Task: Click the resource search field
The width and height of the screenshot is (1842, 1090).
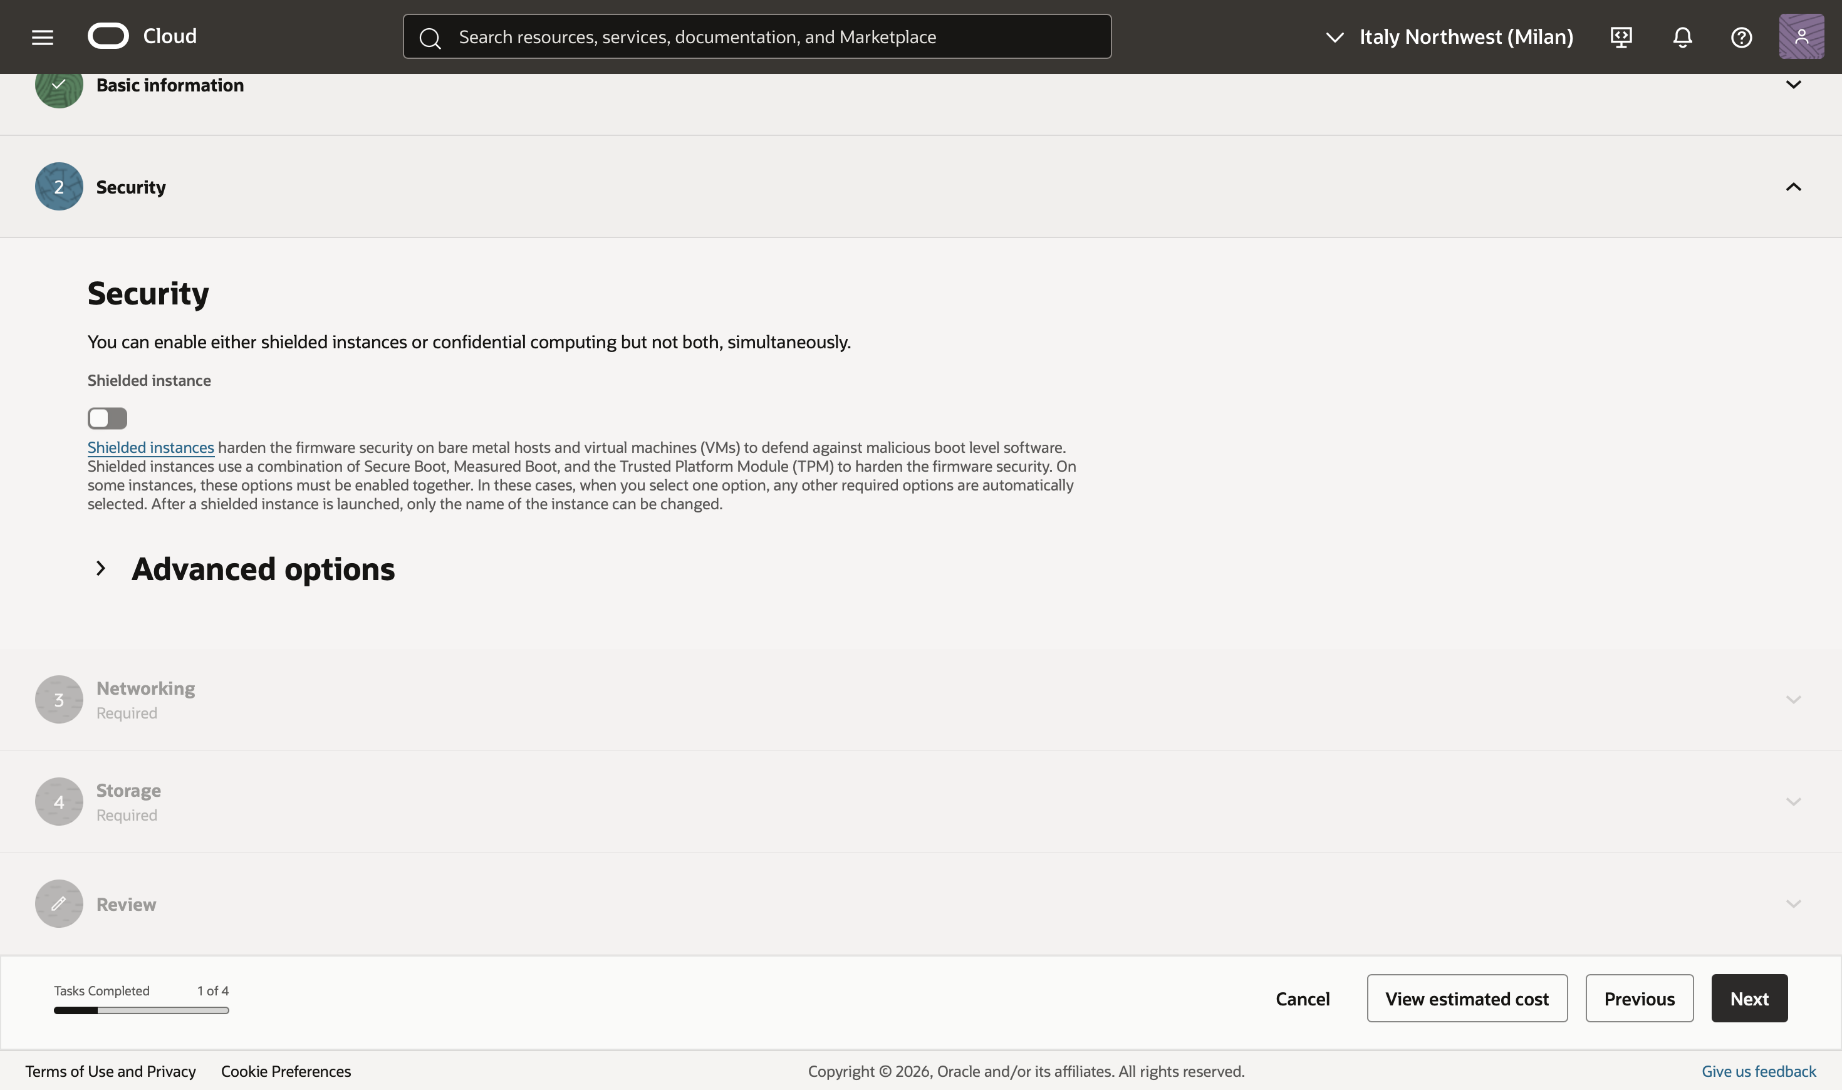Action: [x=756, y=37]
